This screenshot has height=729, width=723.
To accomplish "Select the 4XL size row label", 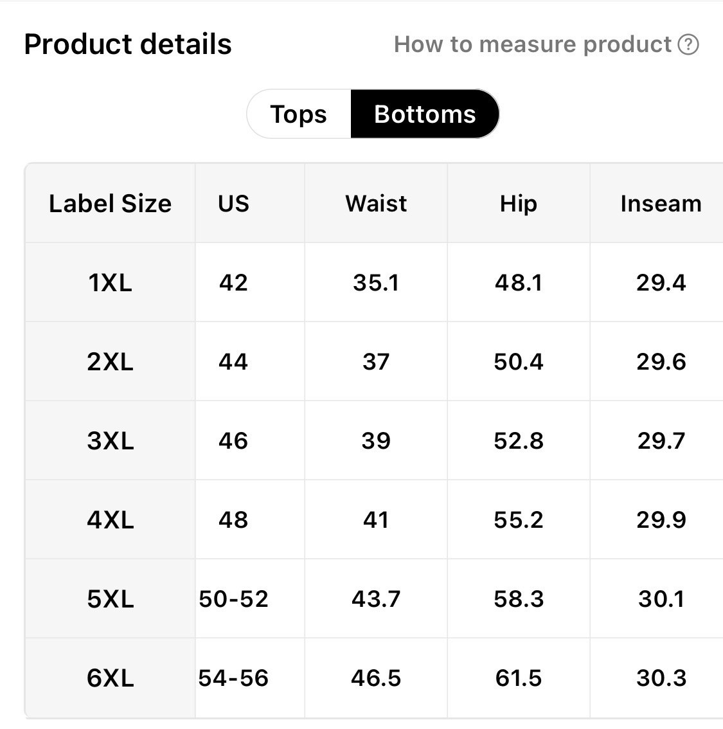I will tap(110, 519).
